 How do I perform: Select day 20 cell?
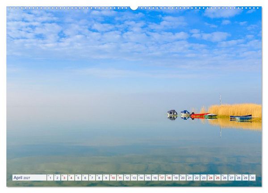point(183,177)
